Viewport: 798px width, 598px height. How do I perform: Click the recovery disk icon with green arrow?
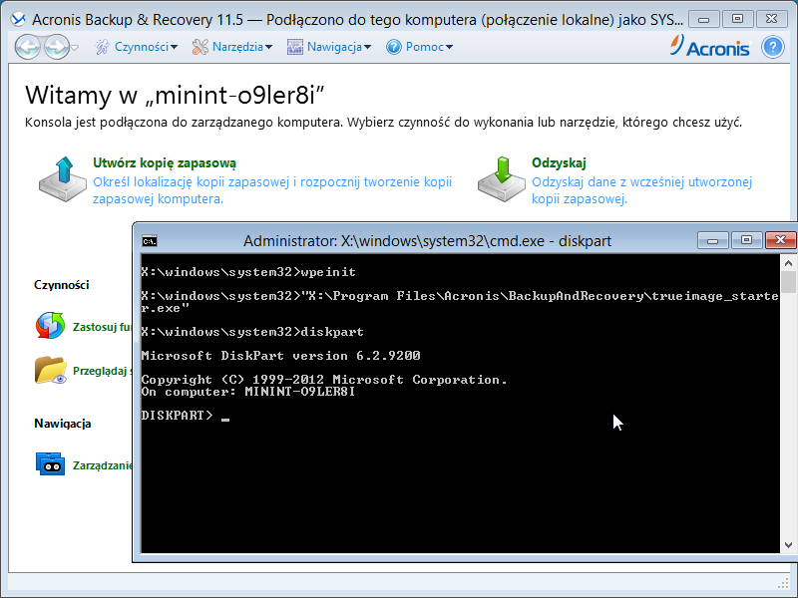pos(502,179)
